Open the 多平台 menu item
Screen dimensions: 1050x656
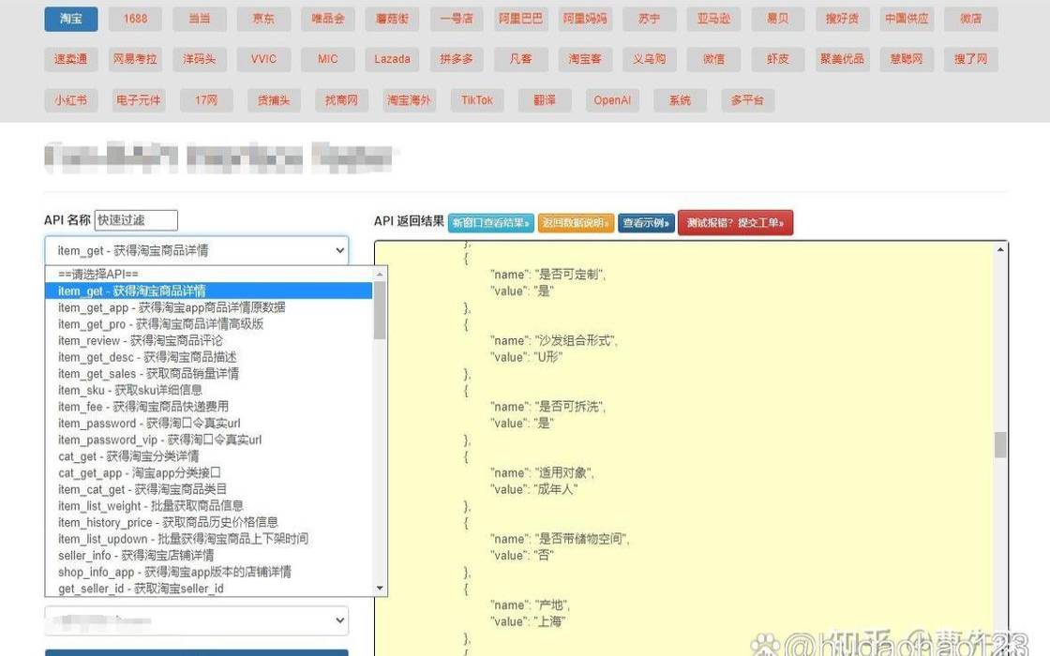(x=747, y=99)
